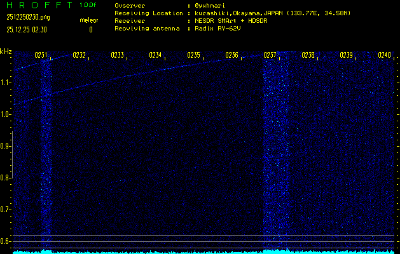Click the 25.12.25 02:30 date stamp
The width and height of the screenshot is (400, 254).
(25, 29)
